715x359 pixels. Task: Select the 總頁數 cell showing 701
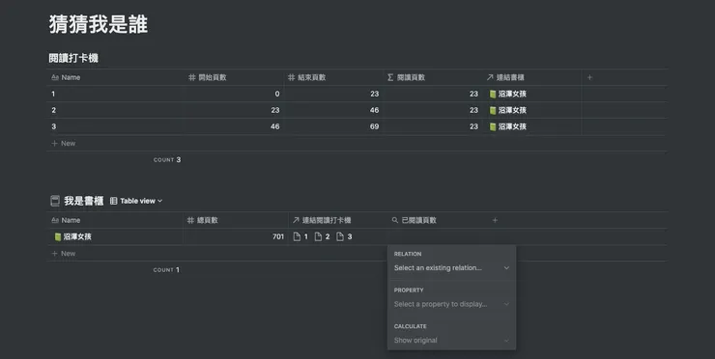pyautogui.click(x=236, y=236)
